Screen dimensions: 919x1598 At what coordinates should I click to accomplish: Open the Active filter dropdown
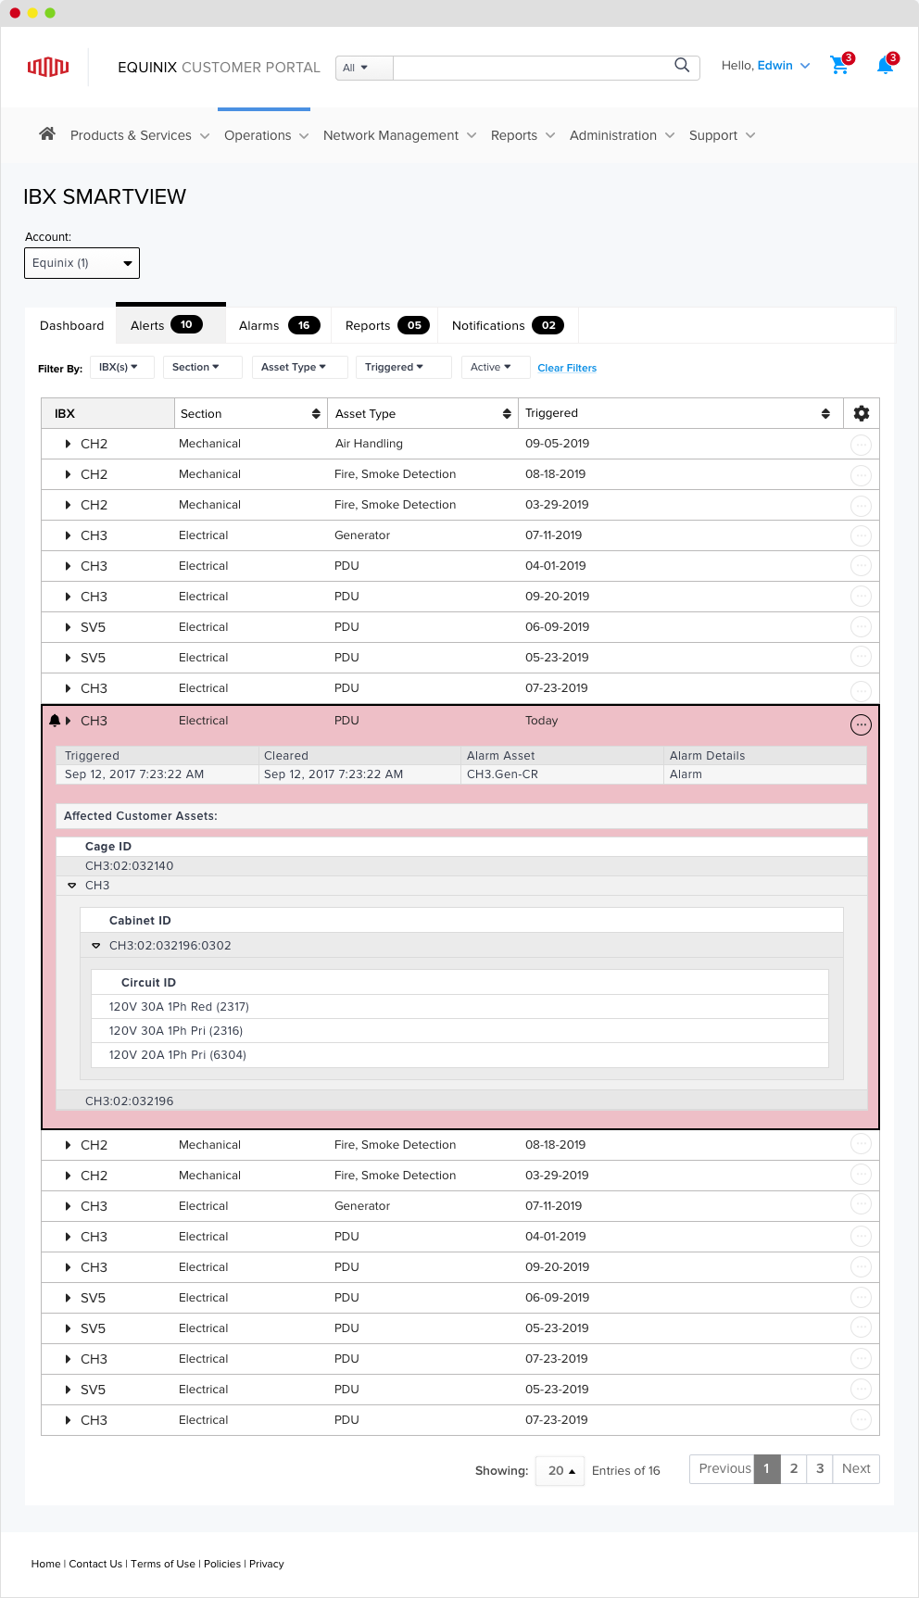point(496,367)
